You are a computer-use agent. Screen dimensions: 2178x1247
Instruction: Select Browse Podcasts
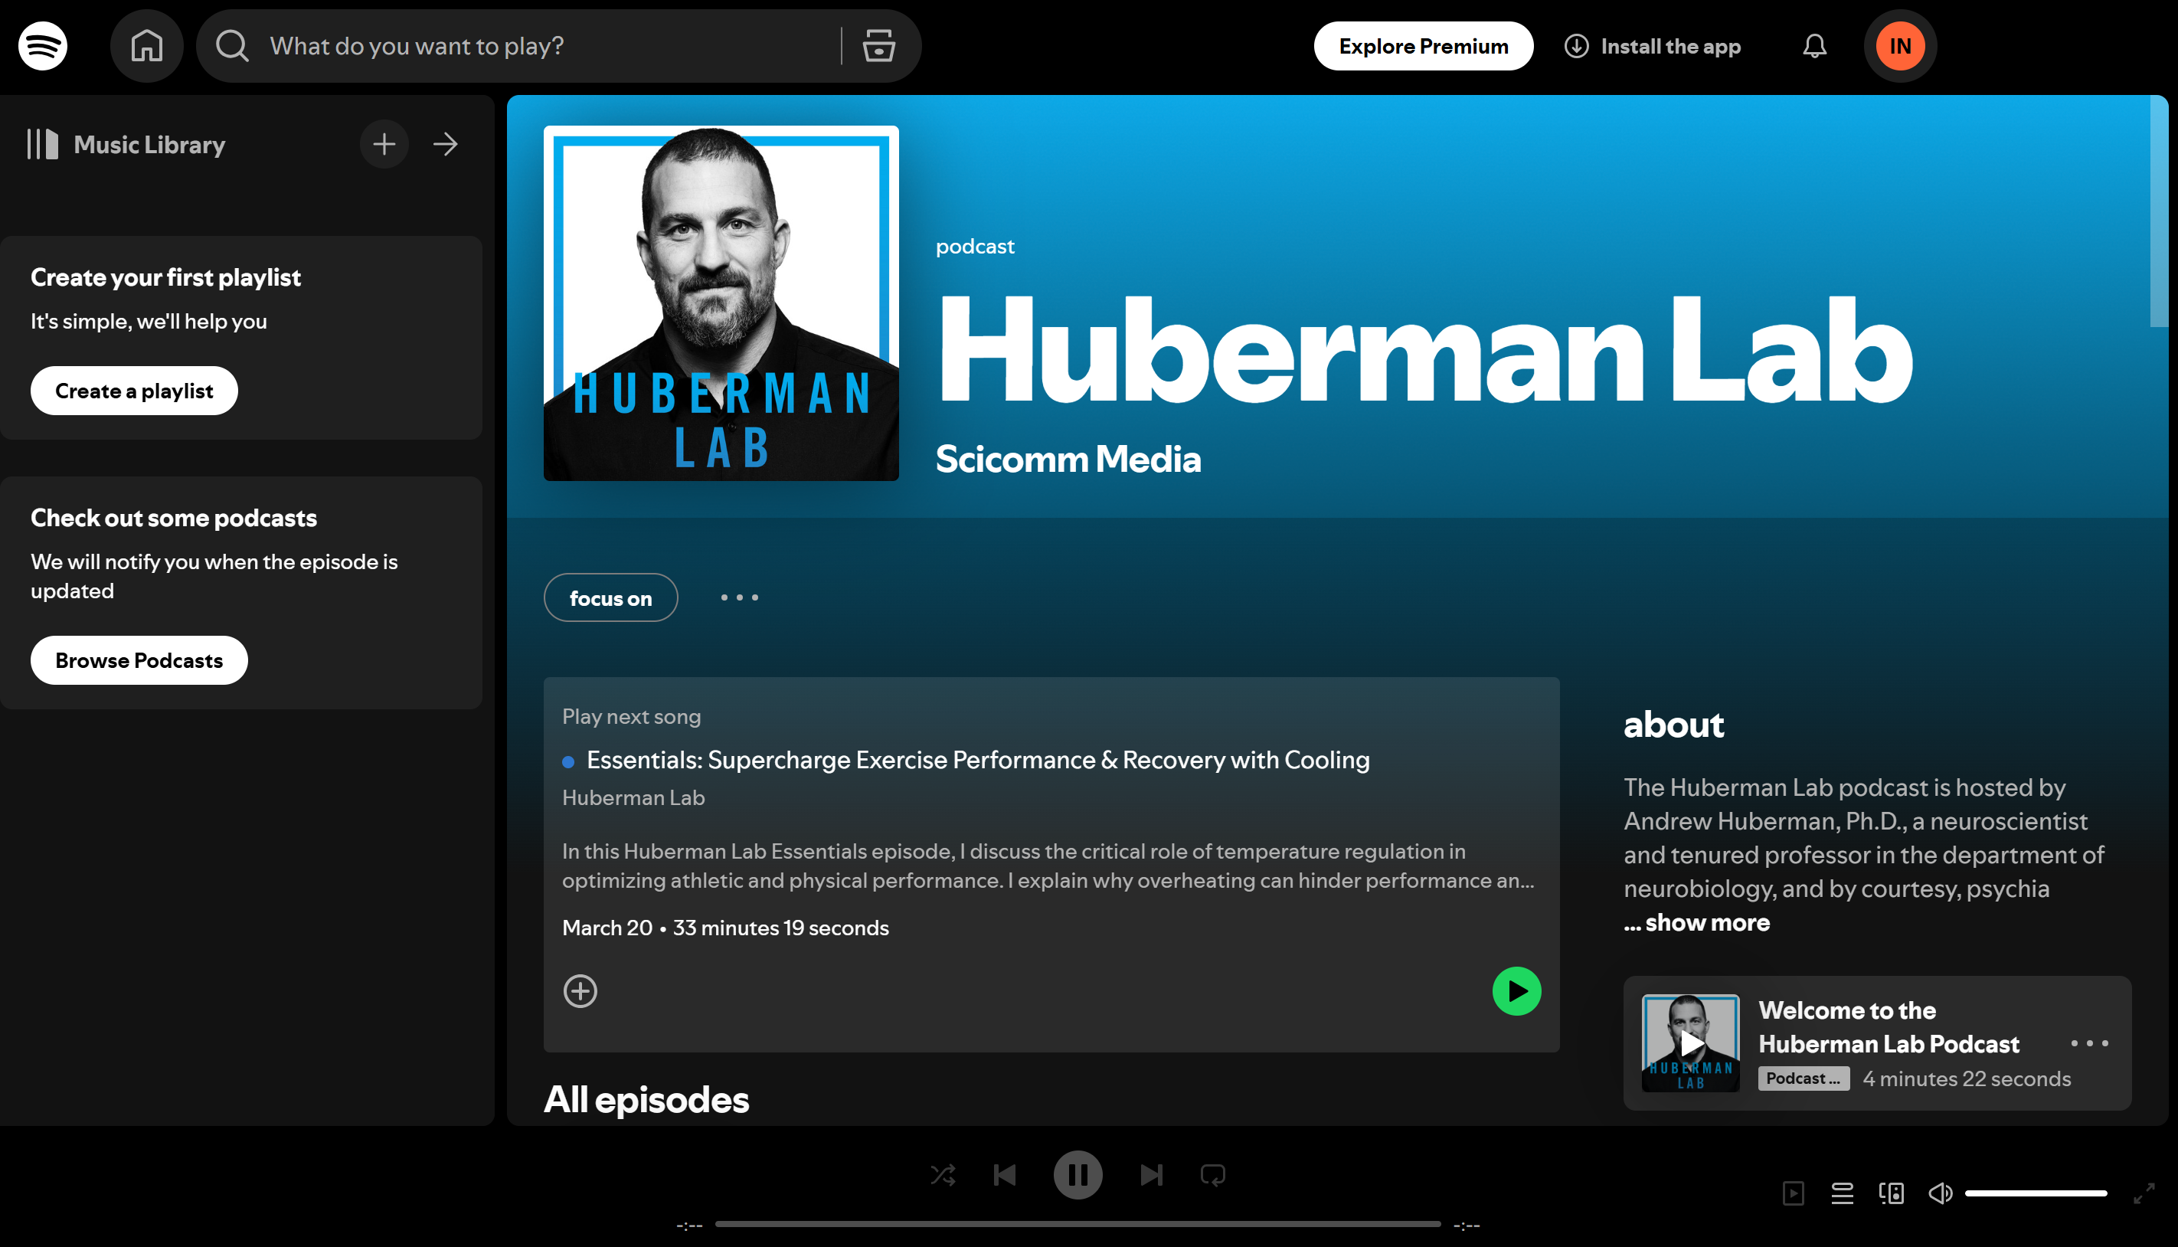point(138,660)
